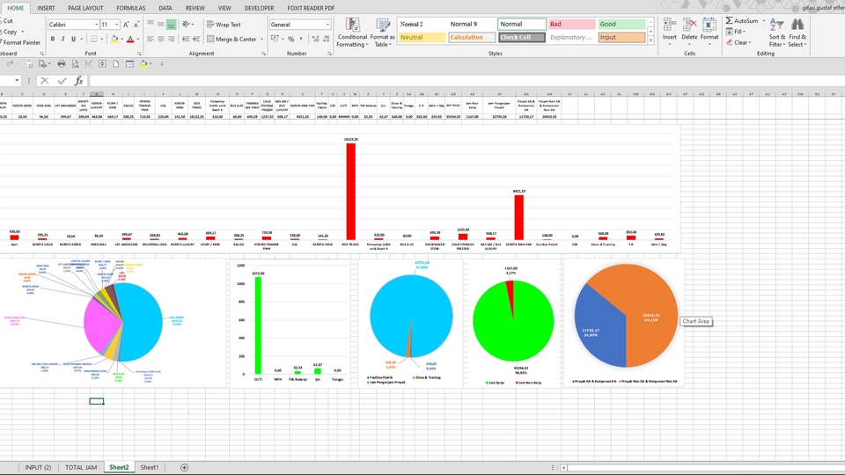Click Merge & Center
This screenshot has height=475, width=845.
[231, 39]
